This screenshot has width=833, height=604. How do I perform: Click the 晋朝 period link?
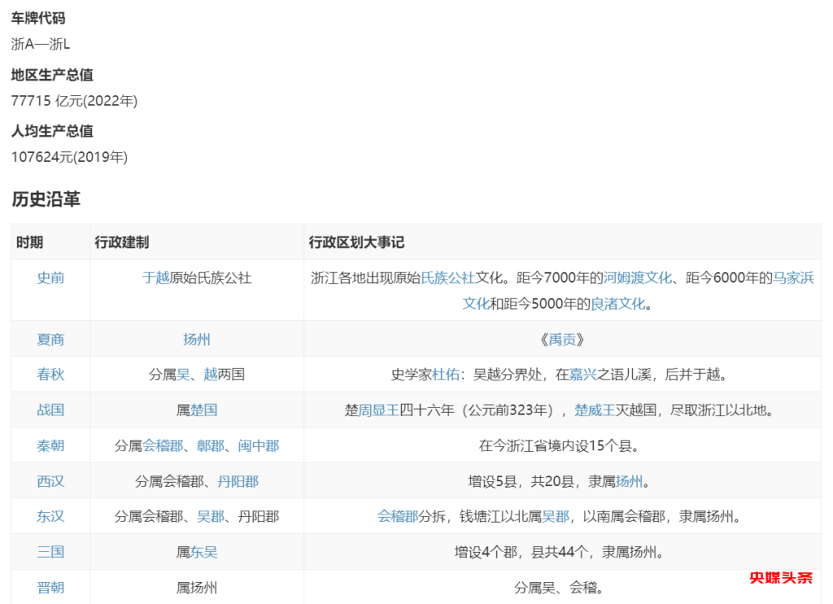[50, 587]
